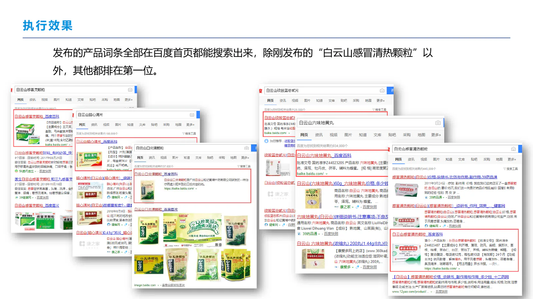Viewport: 533px width, 299px height.
Task: Expand 更多» in 白云山口炎清颗粒 window
Action: point(245,157)
